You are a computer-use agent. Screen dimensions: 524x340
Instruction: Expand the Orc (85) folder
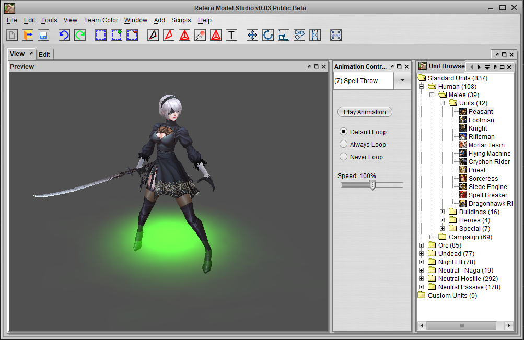coord(422,245)
